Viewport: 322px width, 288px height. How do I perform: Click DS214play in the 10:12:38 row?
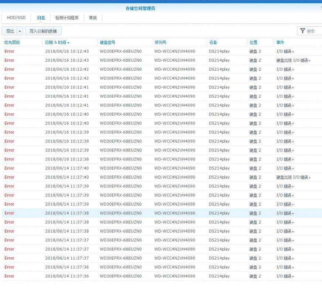coord(219,159)
